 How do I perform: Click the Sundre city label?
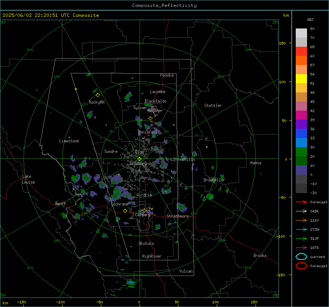tap(111, 151)
